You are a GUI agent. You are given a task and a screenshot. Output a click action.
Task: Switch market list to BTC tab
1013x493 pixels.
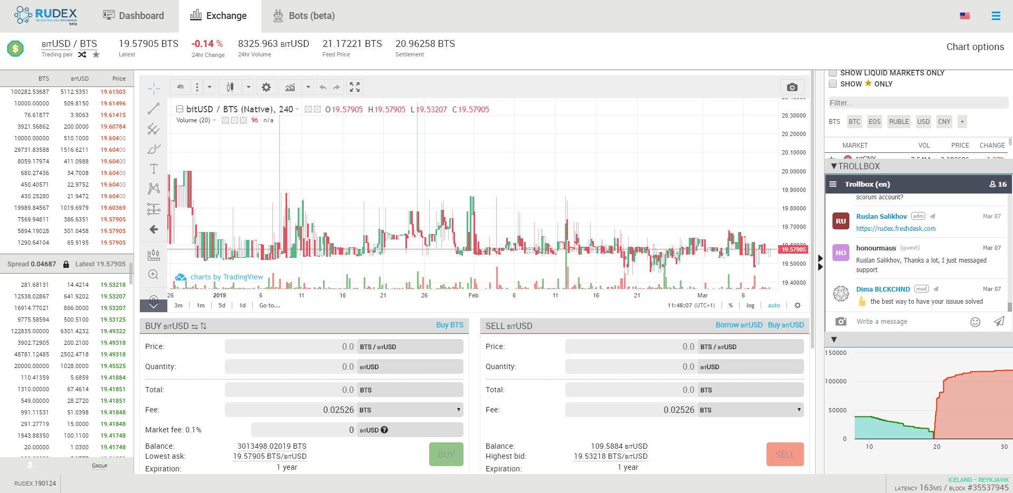pyautogui.click(x=854, y=122)
